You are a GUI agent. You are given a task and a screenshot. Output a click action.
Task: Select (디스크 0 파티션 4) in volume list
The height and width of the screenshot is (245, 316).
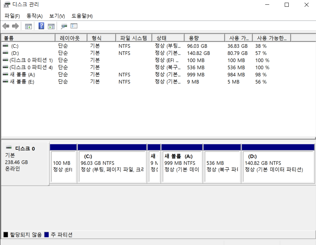(x=31, y=67)
